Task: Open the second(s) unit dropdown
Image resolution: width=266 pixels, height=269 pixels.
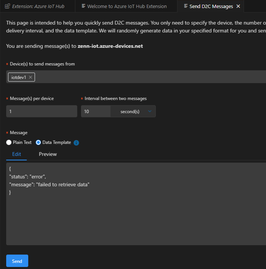Action: tap(133, 111)
